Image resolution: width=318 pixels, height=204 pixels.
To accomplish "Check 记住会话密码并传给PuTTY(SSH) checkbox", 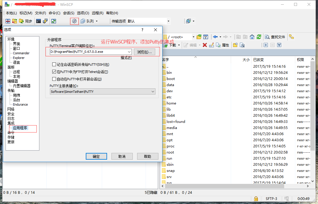I will tap(54, 64).
